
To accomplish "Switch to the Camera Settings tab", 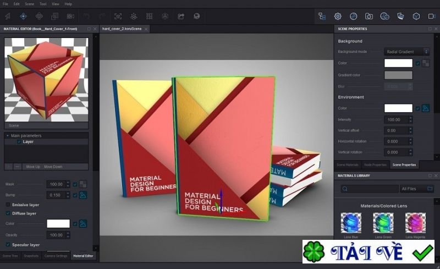I will tap(56, 256).
